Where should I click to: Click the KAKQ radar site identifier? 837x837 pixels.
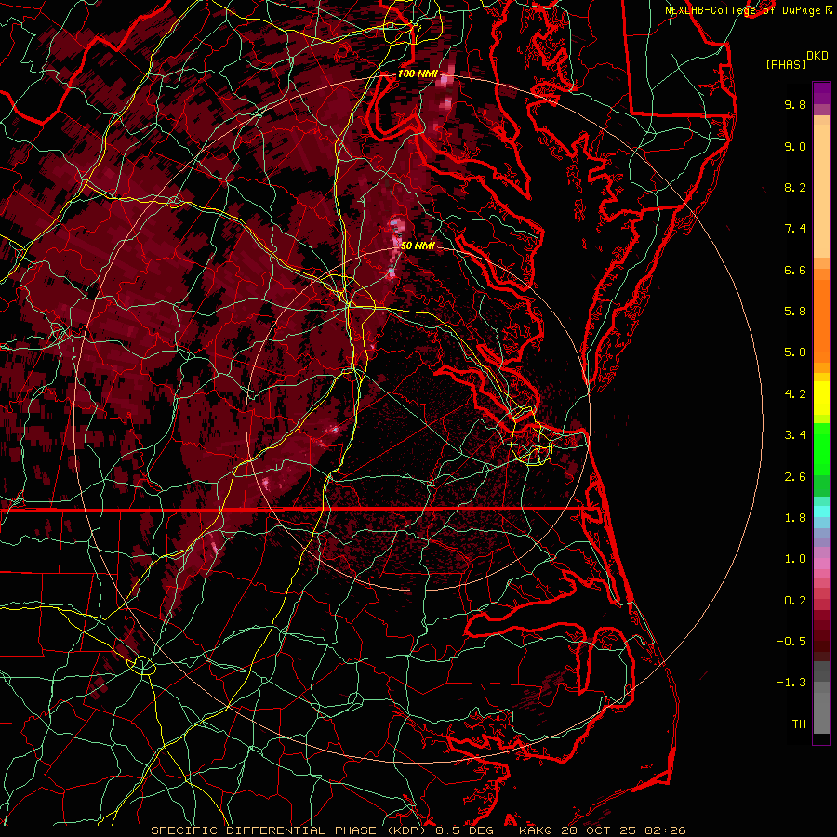(538, 830)
